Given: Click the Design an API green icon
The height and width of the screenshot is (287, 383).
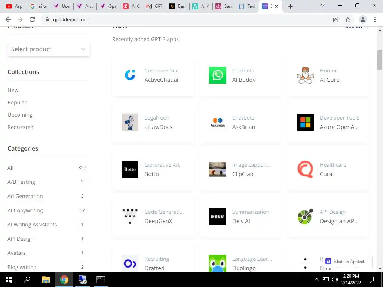Looking at the screenshot, I should click(x=305, y=216).
